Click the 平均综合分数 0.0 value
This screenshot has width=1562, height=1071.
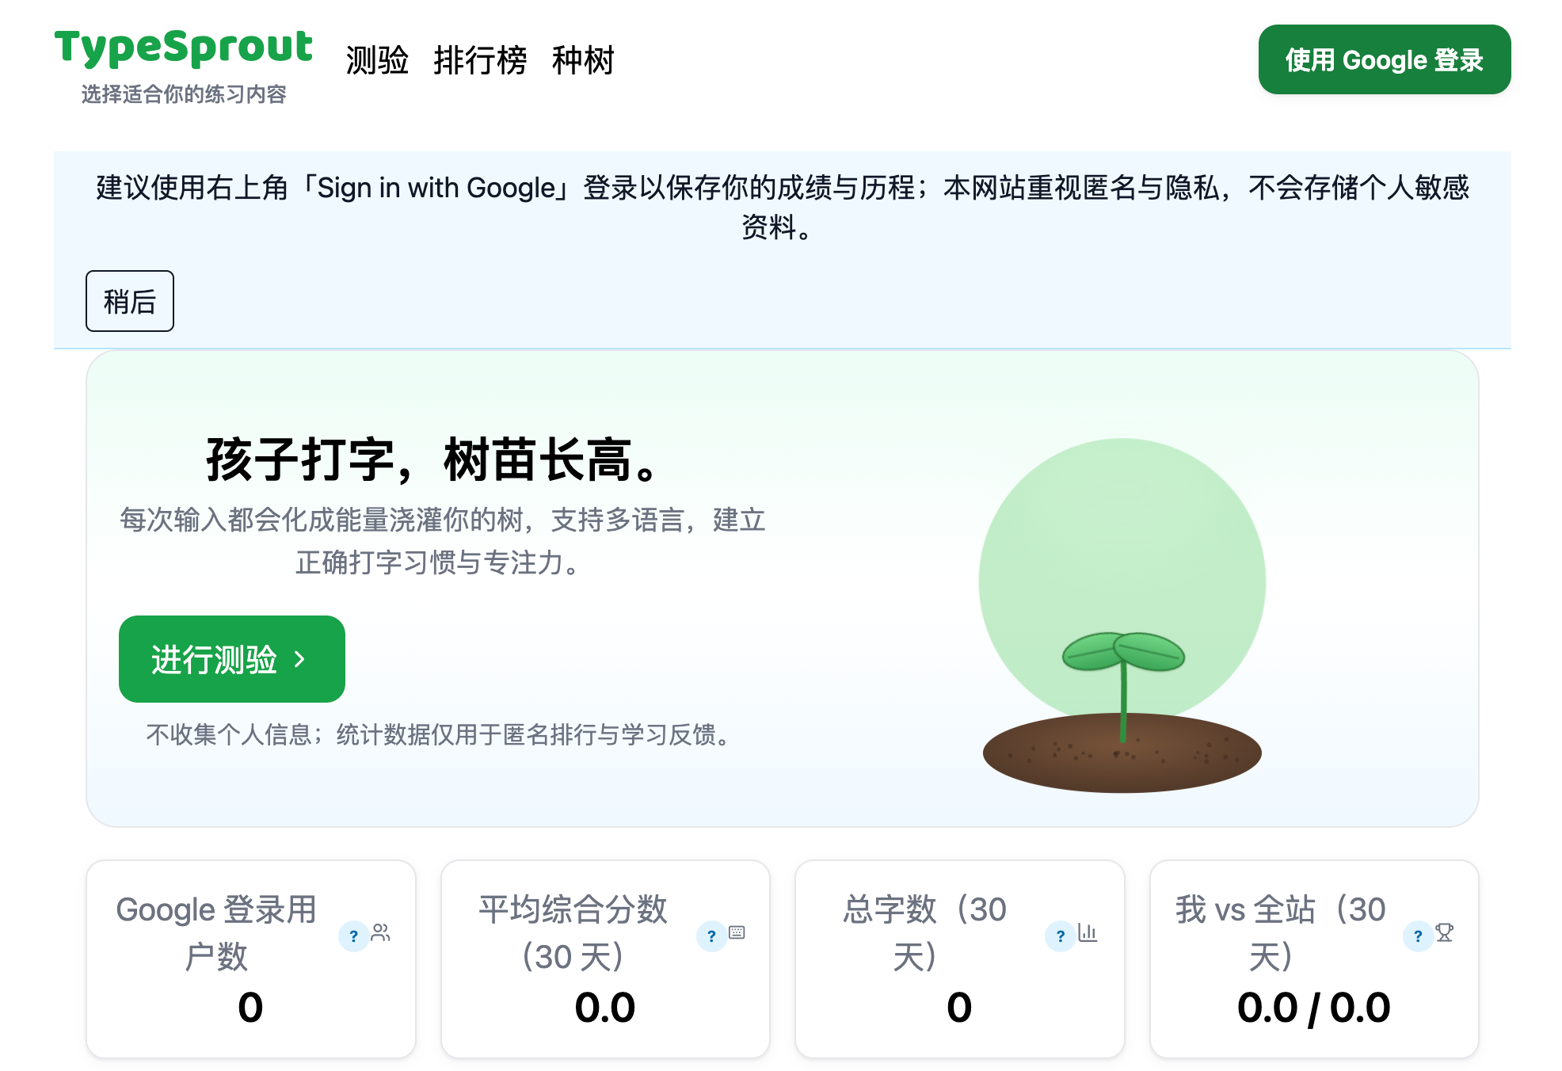(605, 1007)
